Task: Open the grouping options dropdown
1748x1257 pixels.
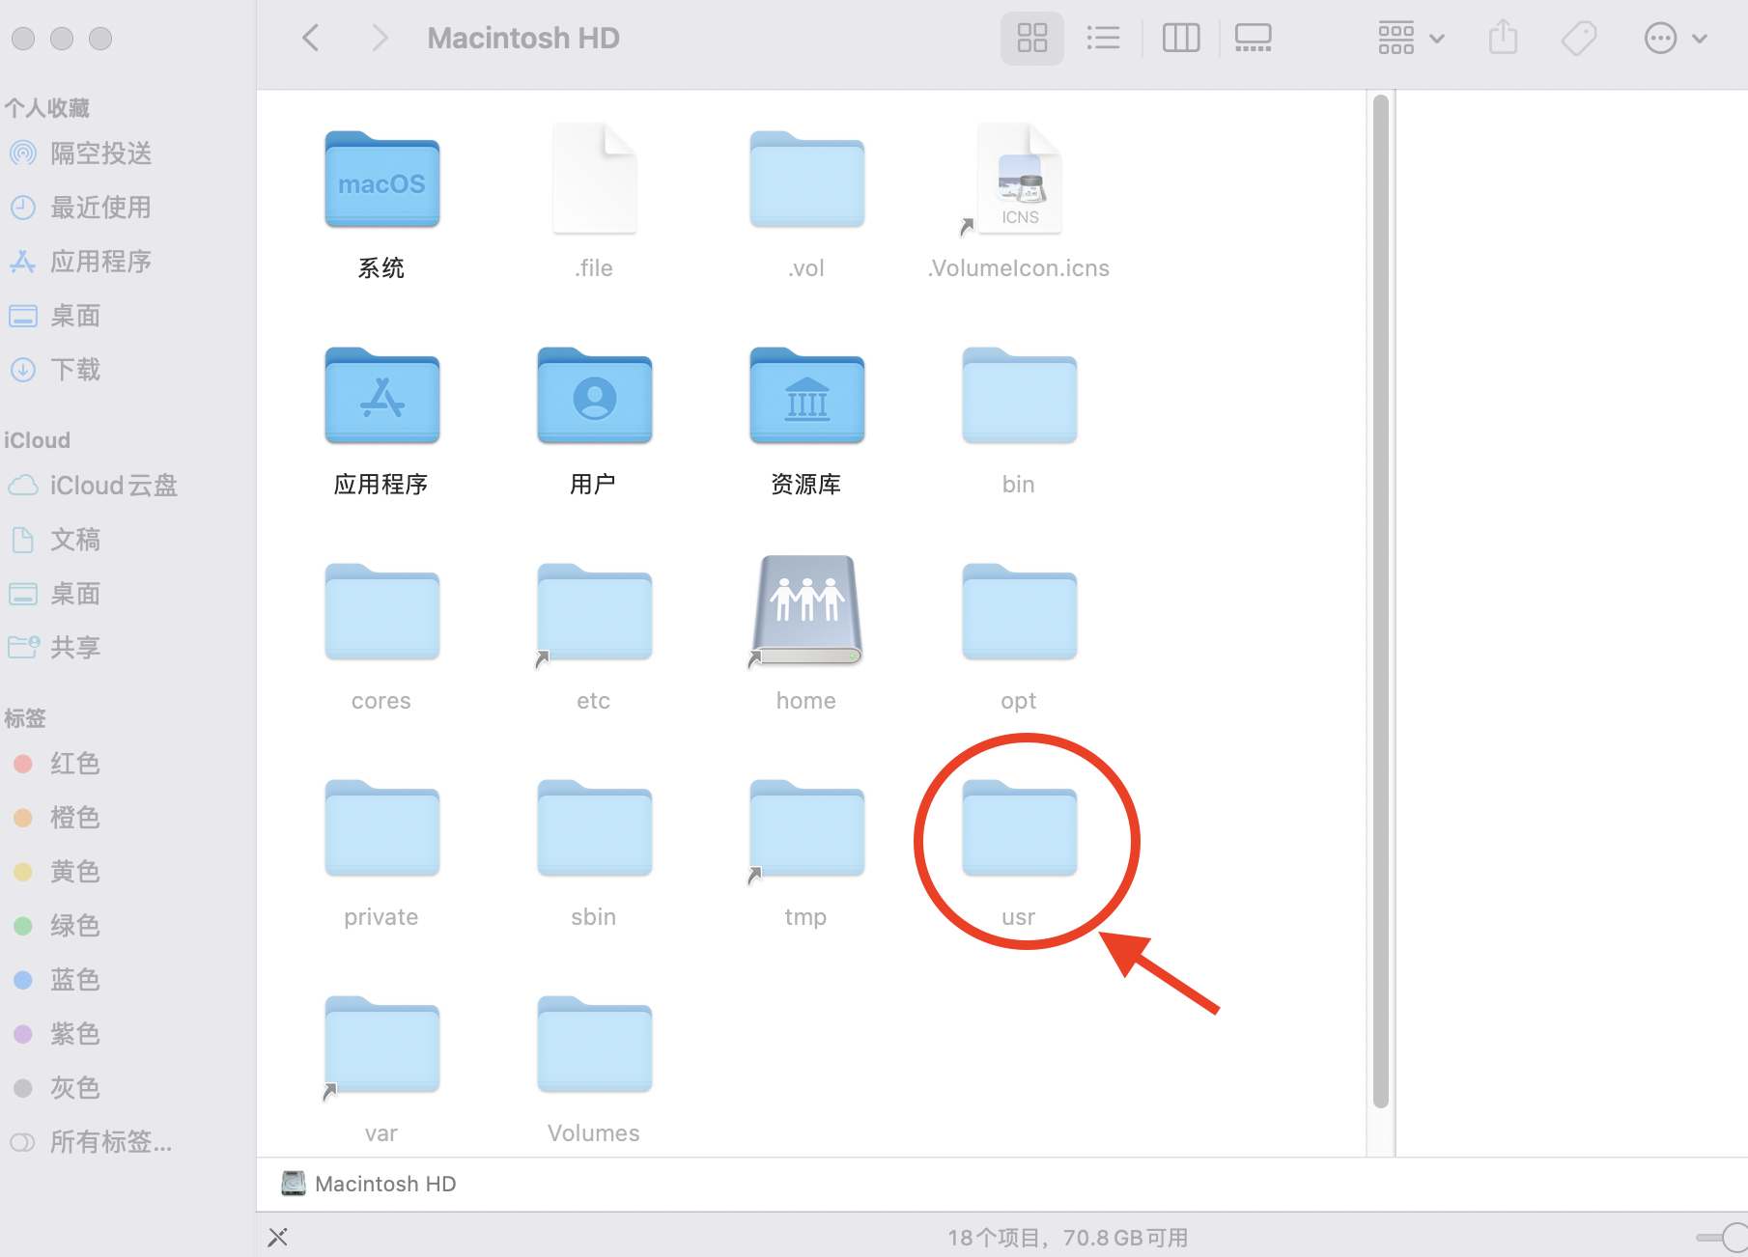Action: [x=1410, y=38]
